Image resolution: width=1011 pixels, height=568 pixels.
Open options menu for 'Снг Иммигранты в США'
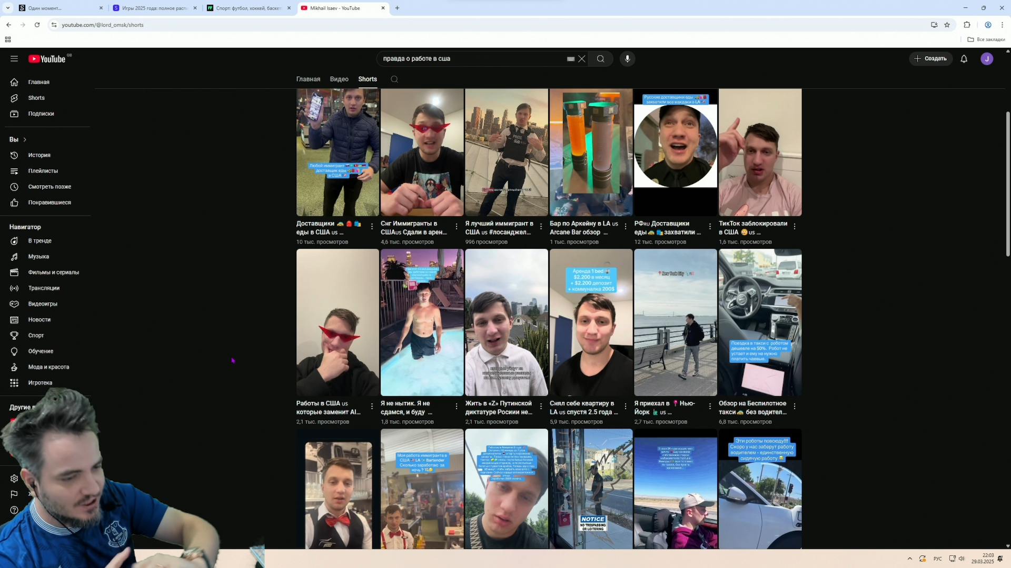pyautogui.click(x=457, y=227)
